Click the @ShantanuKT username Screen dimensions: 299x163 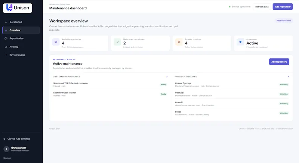coord(19,148)
